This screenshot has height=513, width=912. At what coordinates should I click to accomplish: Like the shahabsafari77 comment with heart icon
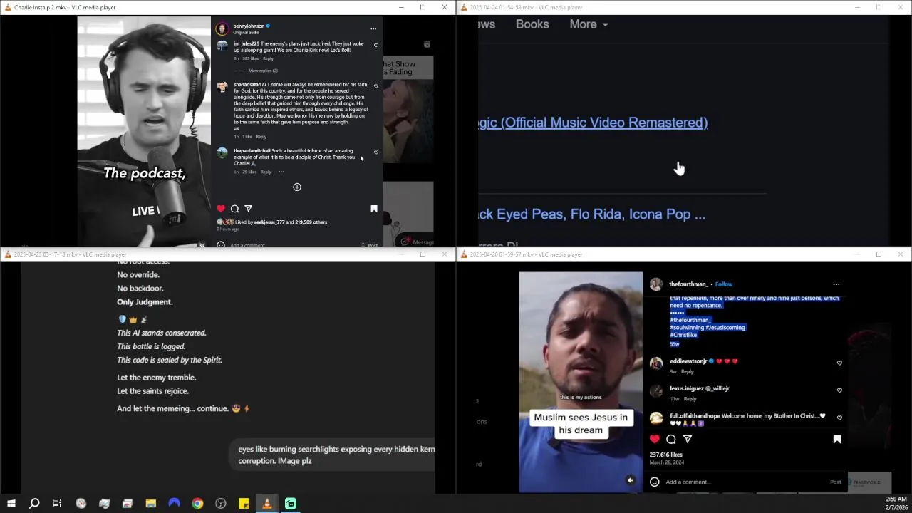pyautogui.click(x=376, y=86)
